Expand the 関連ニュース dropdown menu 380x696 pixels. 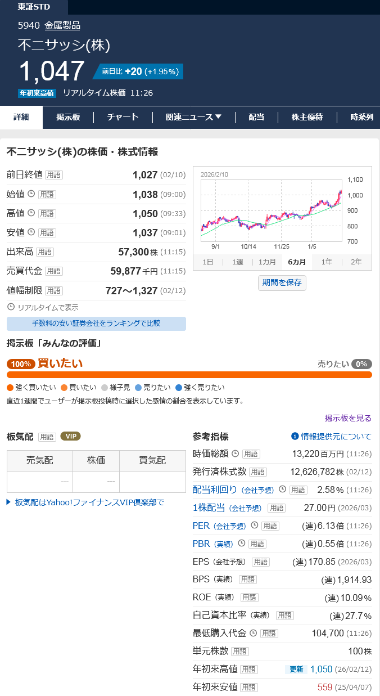[194, 117]
